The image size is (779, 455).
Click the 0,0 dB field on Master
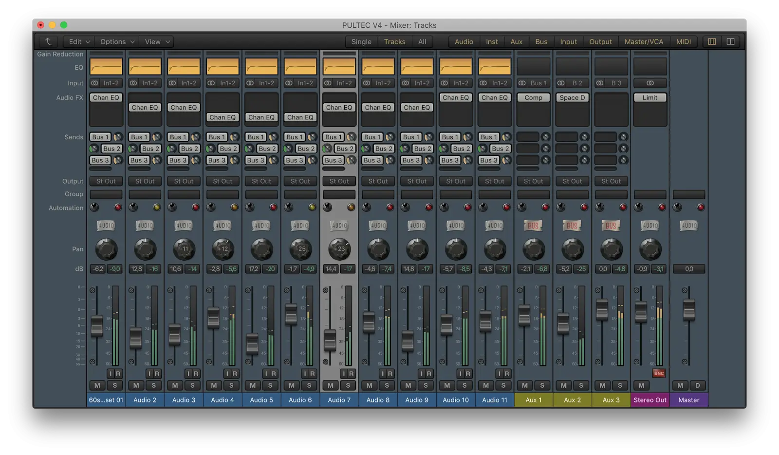click(x=689, y=269)
